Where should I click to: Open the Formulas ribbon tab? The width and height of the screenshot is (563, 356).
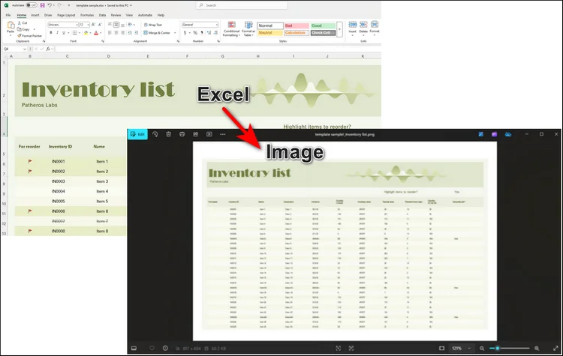click(87, 15)
